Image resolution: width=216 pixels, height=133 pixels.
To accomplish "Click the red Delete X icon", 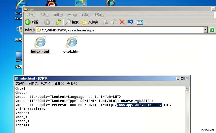I will 122,22.
